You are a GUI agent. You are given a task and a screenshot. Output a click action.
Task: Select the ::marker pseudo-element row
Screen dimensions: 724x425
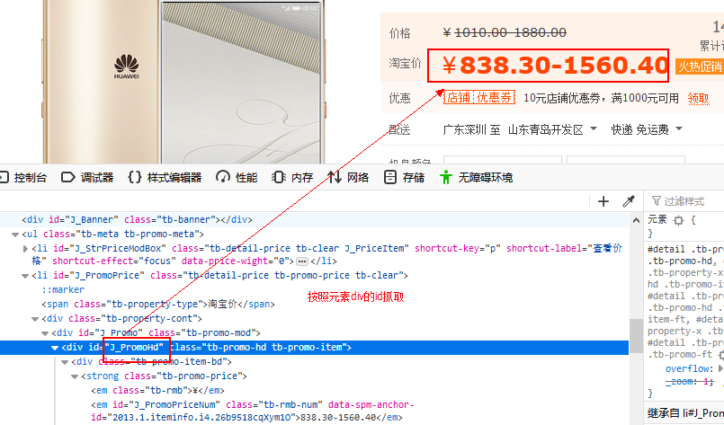tap(63, 290)
